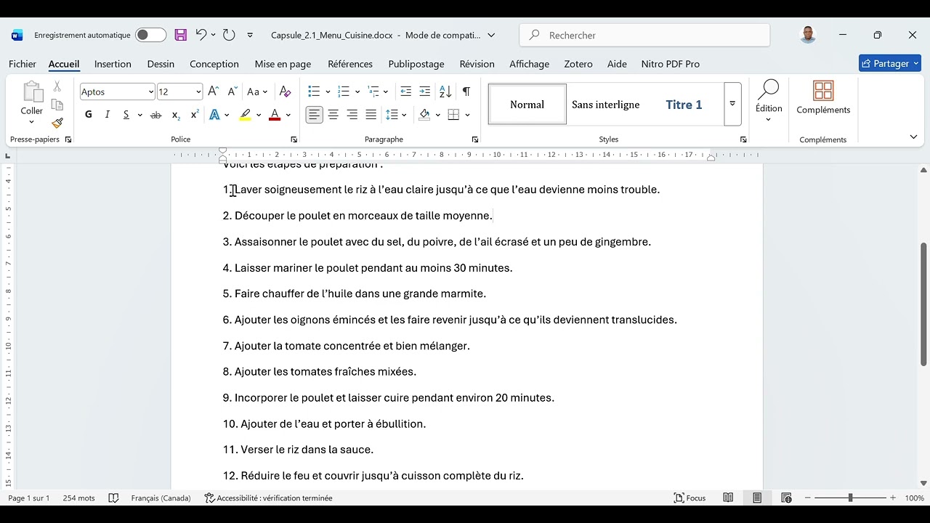Apply superscript formatting
This screenshot has height=523, width=930.
click(195, 115)
